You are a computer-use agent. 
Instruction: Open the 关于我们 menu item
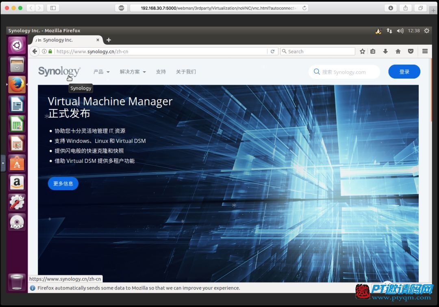[x=186, y=72]
